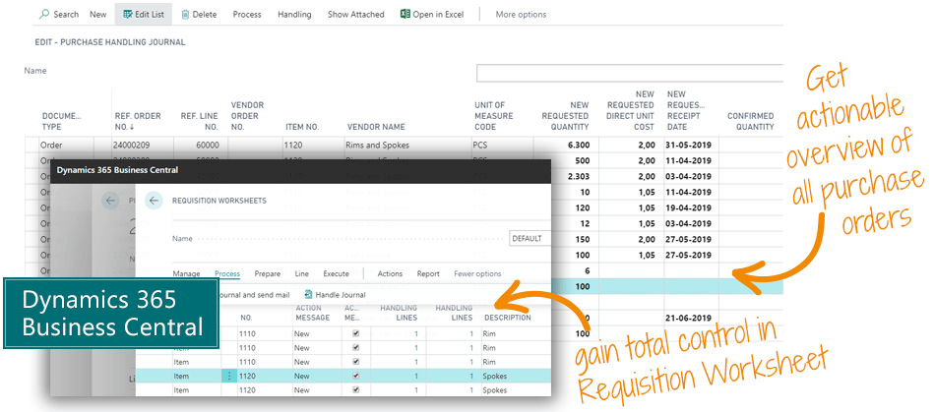Image resolution: width=935 pixels, height=412 pixels.
Task: Click the Delete trash can icon
Action: click(185, 15)
